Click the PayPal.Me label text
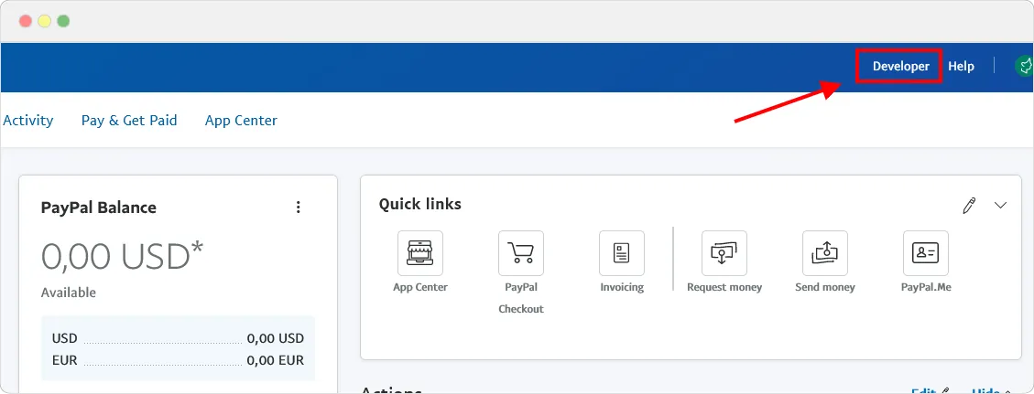This screenshot has height=394, width=1034. (x=926, y=287)
